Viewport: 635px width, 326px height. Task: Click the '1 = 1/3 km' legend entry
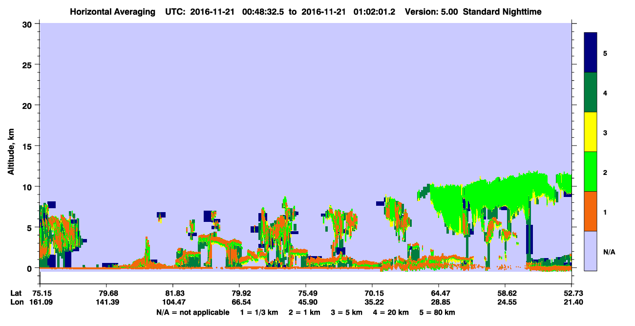259,312
